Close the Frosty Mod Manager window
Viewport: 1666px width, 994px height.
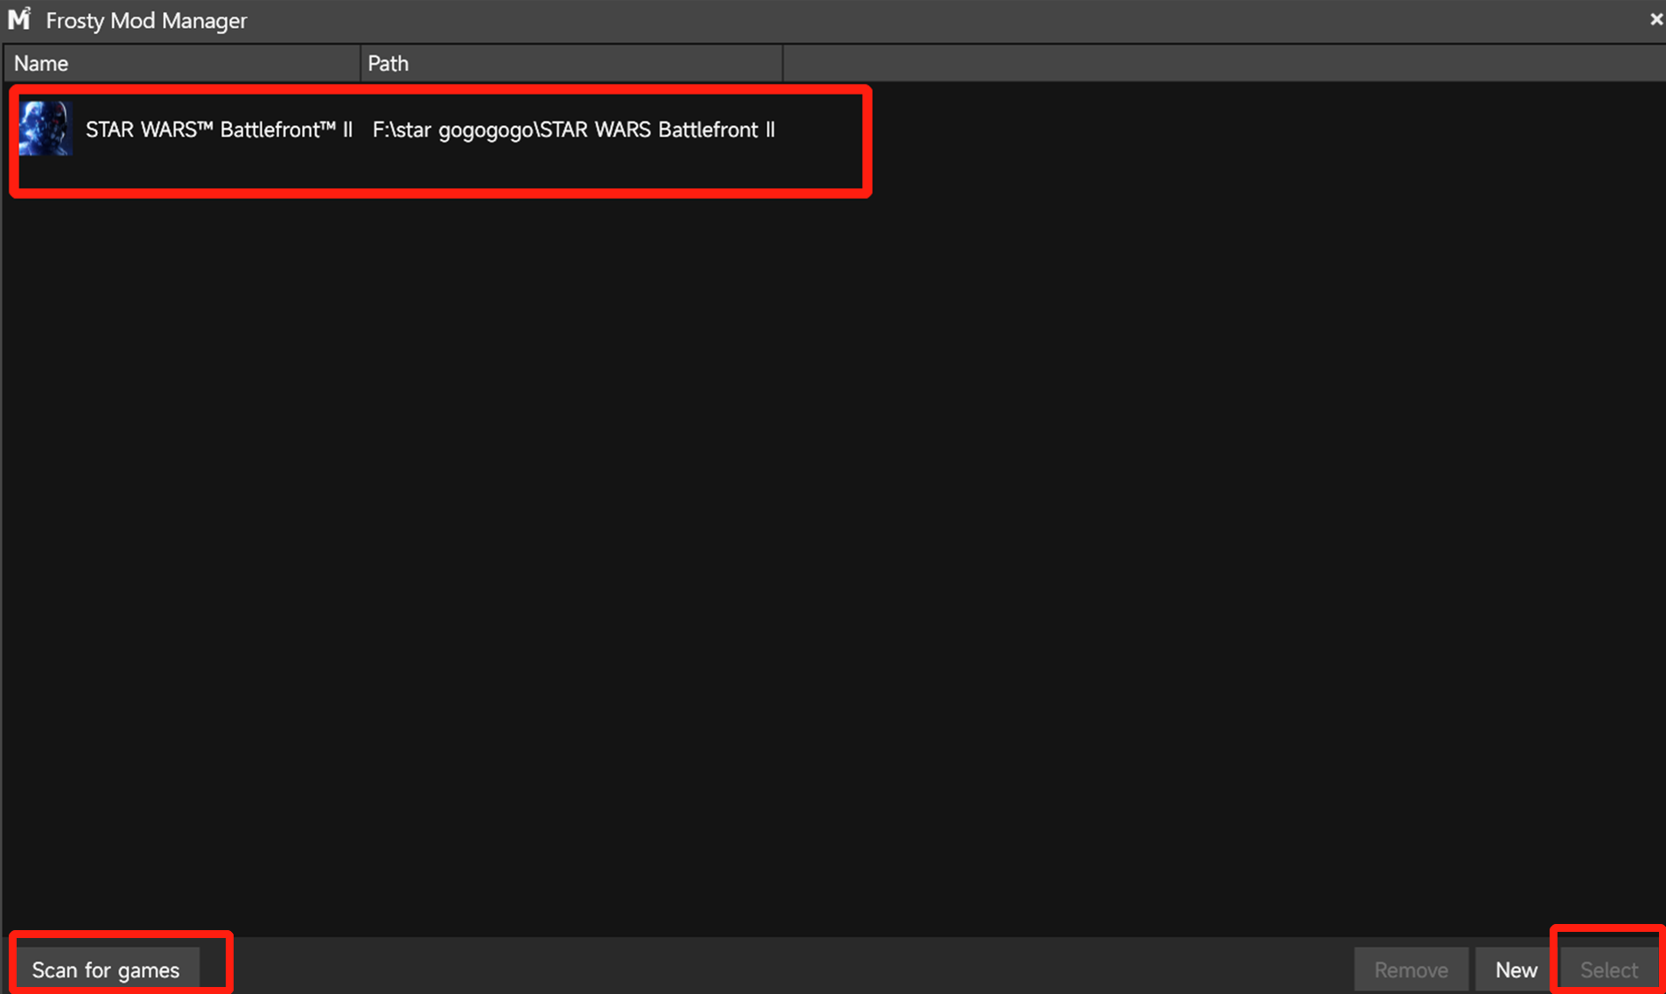click(x=1655, y=19)
